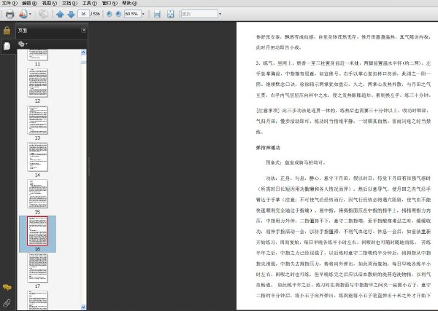The image size is (438, 311).
Task: Open the 文档(D) menu
Action: pyautogui.click(x=69, y=3)
